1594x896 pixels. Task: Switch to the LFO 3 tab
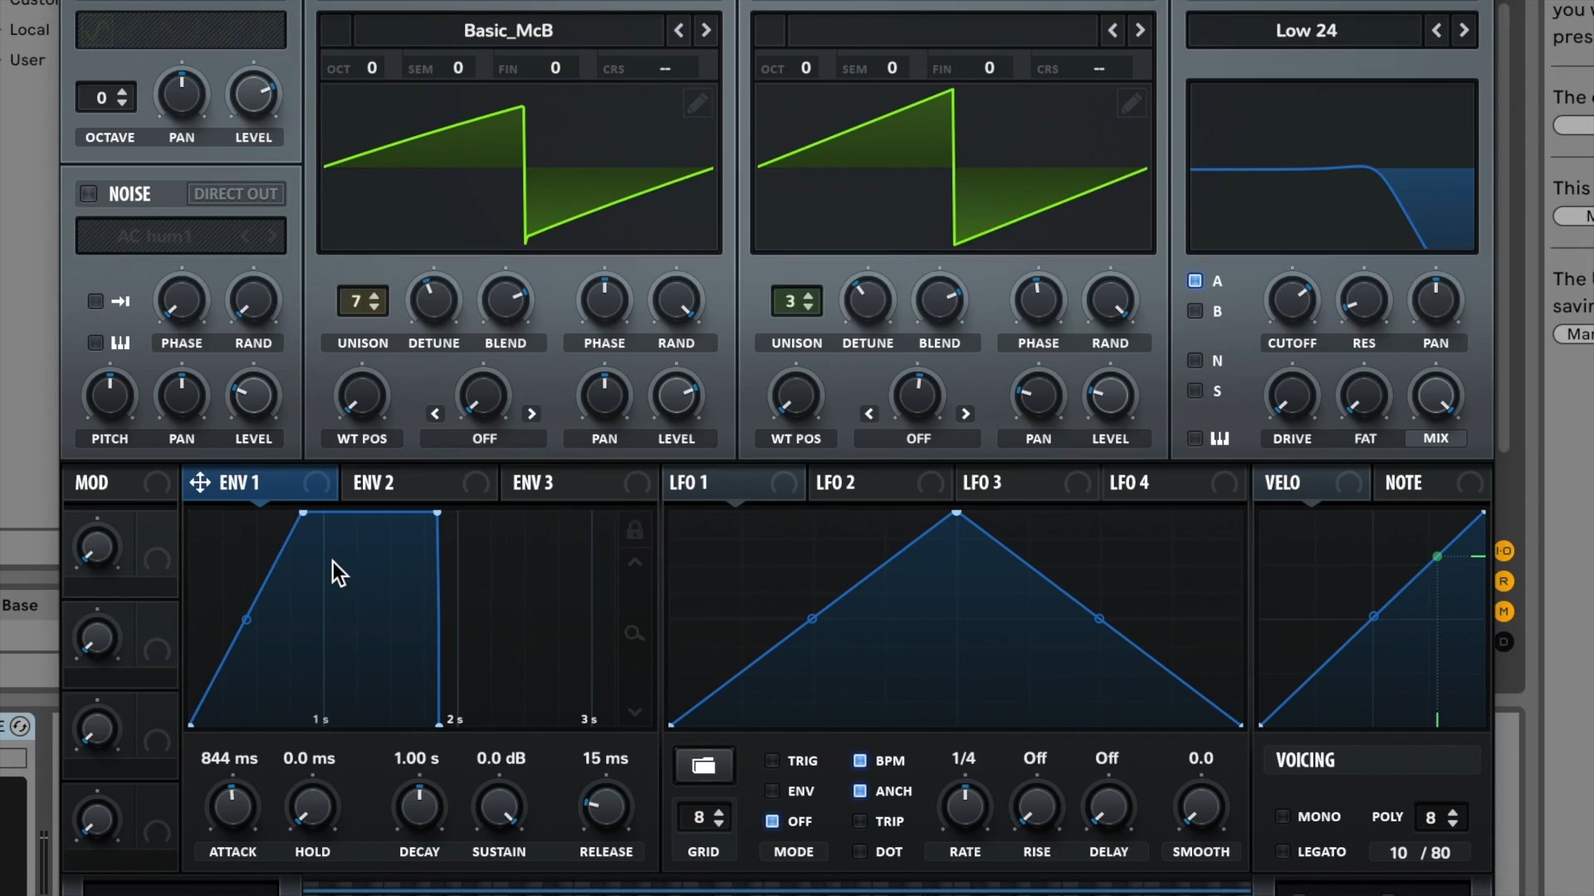click(x=982, y=483)
